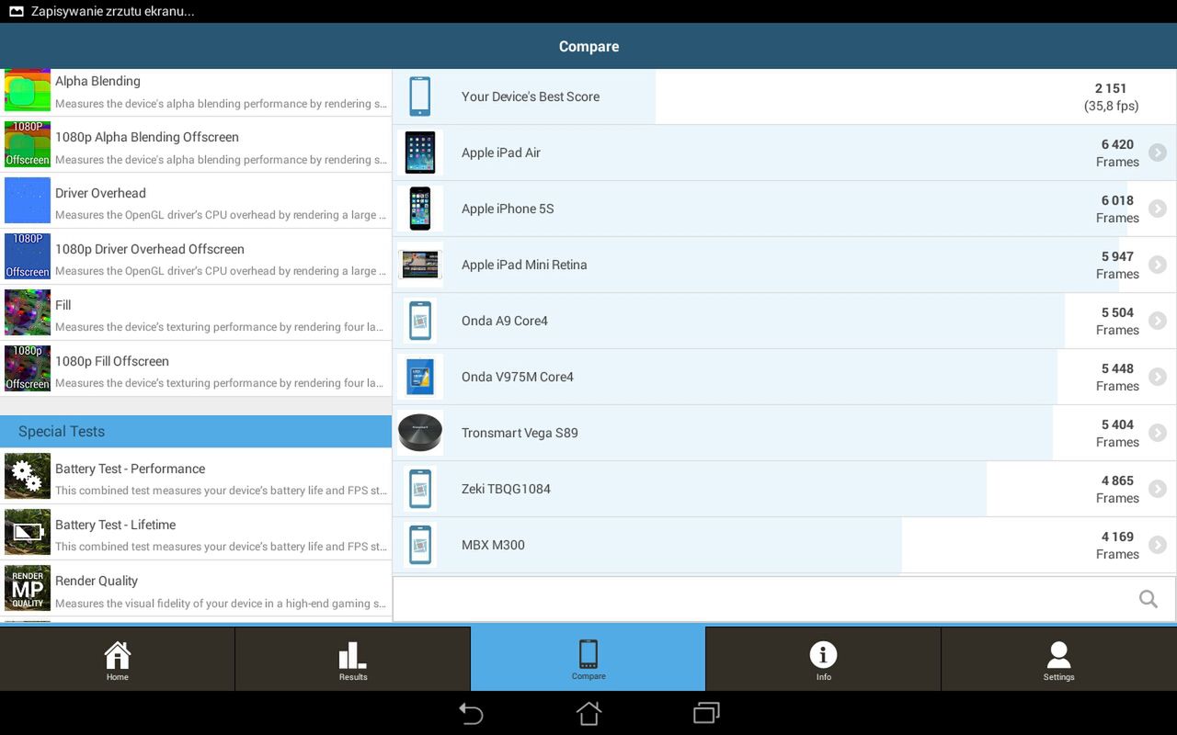Open the screenshot saving notification icon
The width and height of the screenshot is (1177, 735).
coord(16,12)
